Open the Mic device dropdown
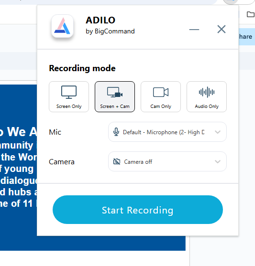Image resolution: width=255 pixels, height=266 pixels. click(167, 132)
